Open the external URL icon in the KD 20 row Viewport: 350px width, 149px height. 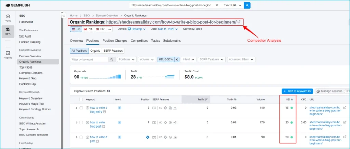click(345, 137)
